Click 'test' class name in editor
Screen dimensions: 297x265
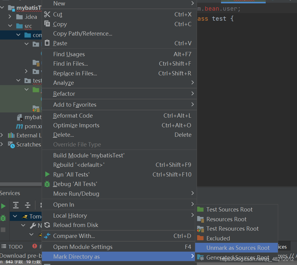219,19
